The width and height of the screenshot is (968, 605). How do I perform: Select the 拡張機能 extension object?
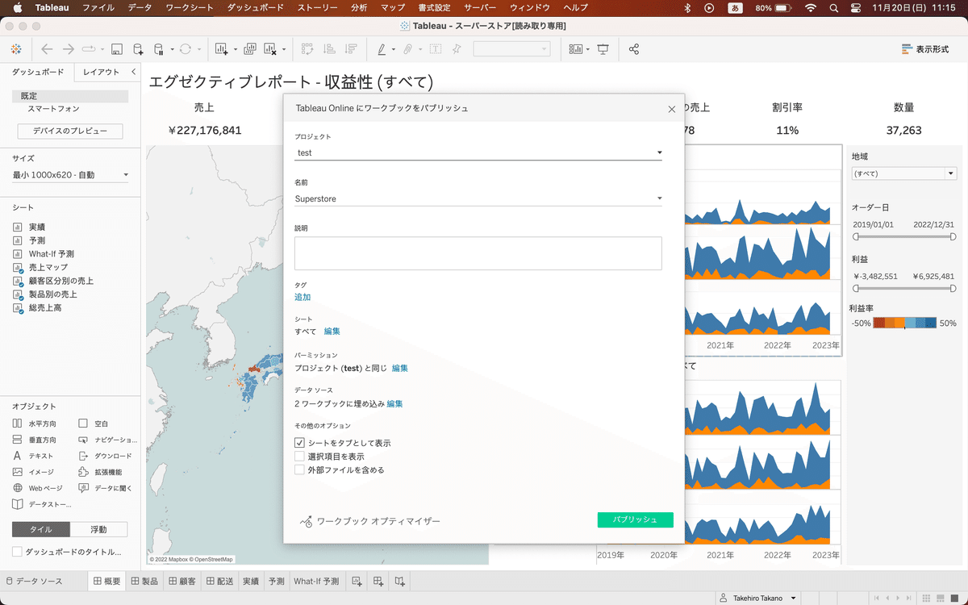pyautogui.click(x=100, y=472)
